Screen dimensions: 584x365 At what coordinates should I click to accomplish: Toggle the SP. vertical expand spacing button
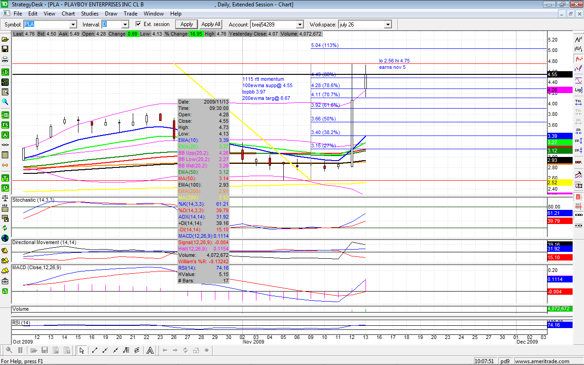pos(579,141)
